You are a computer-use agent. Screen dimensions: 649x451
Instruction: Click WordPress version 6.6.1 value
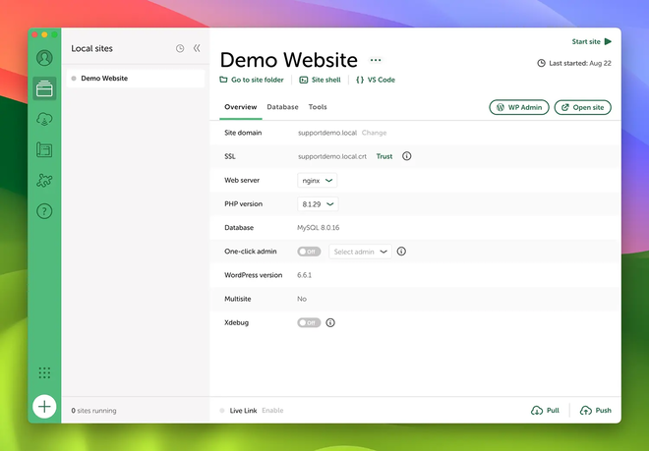(x=304, y=275)
